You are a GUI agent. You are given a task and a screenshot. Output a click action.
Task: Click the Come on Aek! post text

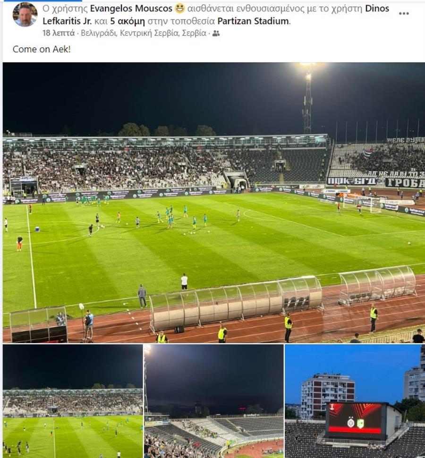[42, 49]
